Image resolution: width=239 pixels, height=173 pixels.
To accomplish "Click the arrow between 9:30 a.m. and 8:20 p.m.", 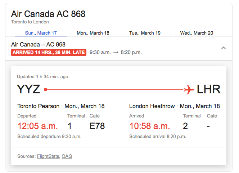I will pos(116,52).
